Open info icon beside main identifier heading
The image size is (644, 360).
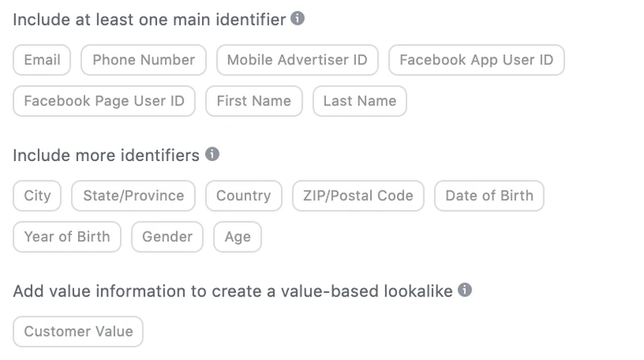297,19
